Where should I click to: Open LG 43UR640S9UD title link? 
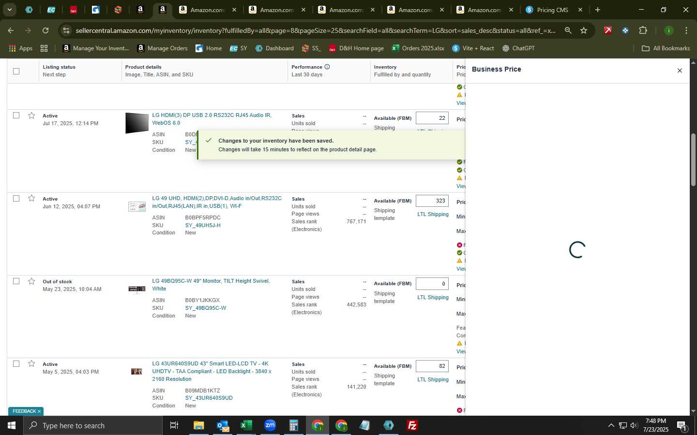coord(212,371)
